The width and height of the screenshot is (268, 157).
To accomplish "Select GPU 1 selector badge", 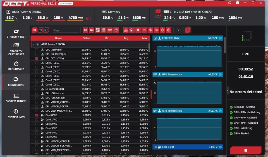I will point(158,11).
